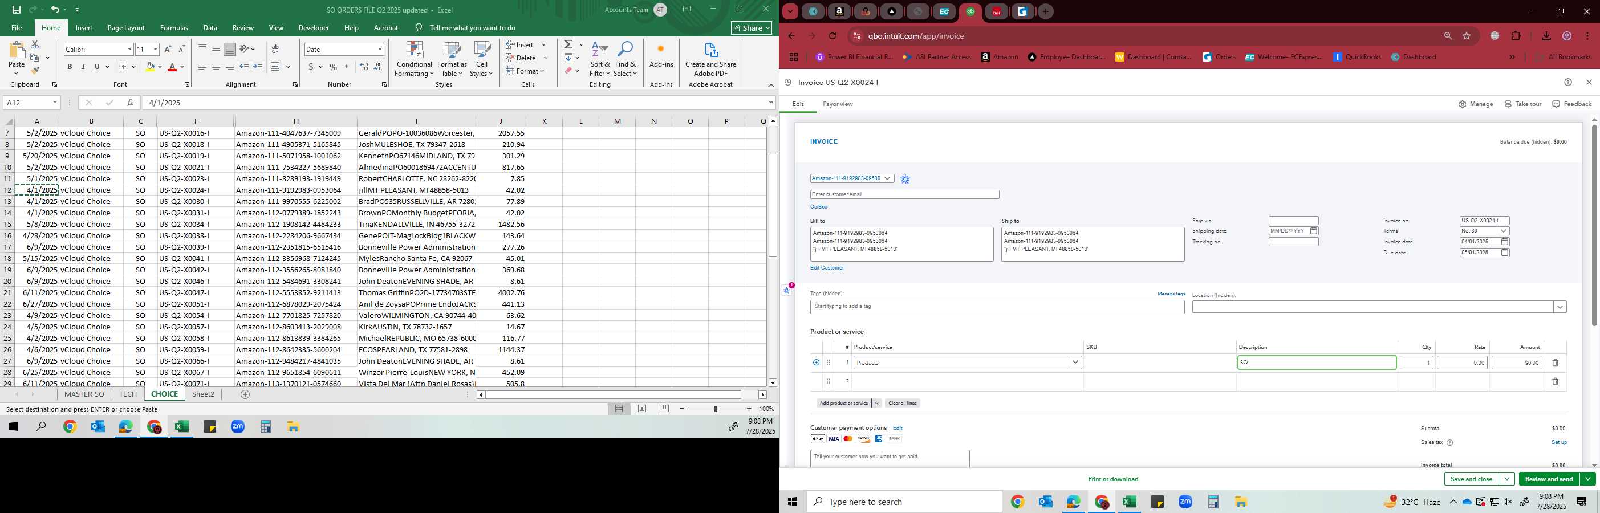This screenshot has height=513, width=1600.
Task: Click Create and Share Adobe PDF icon
Action: coord(710,50)
